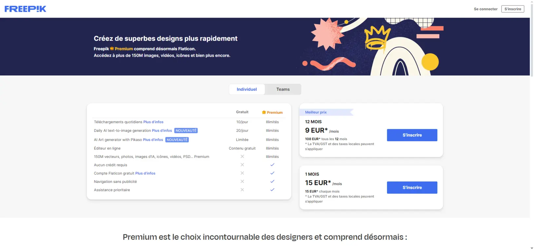Open Plus d'infos for Téléchargements quotidiens
The width and height of the screenshot is (534, 250).
(153, 122)
